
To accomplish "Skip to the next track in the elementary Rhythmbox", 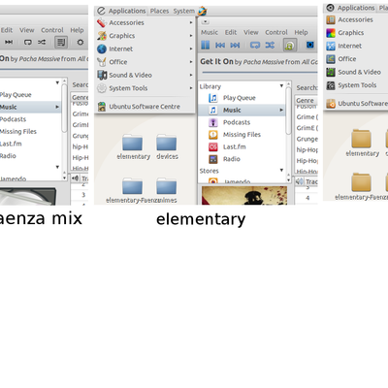I will [235, 45].
